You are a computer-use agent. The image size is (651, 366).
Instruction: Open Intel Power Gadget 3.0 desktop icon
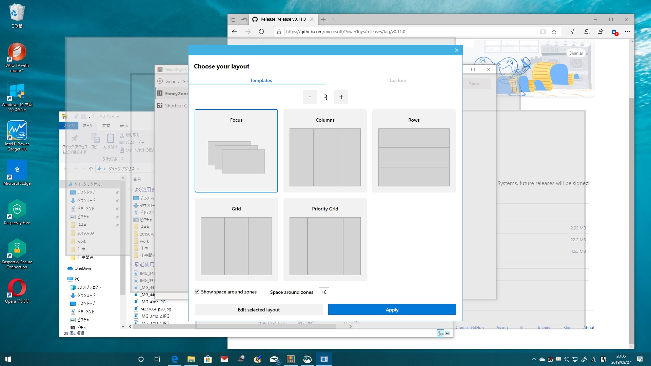[x=17, y=136]
